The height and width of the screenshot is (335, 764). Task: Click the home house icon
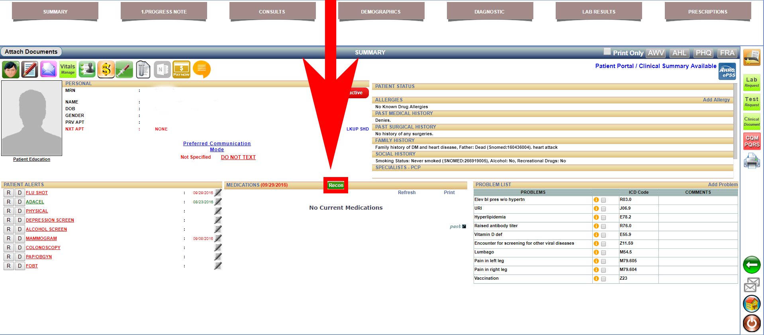[x=752, y=304]
